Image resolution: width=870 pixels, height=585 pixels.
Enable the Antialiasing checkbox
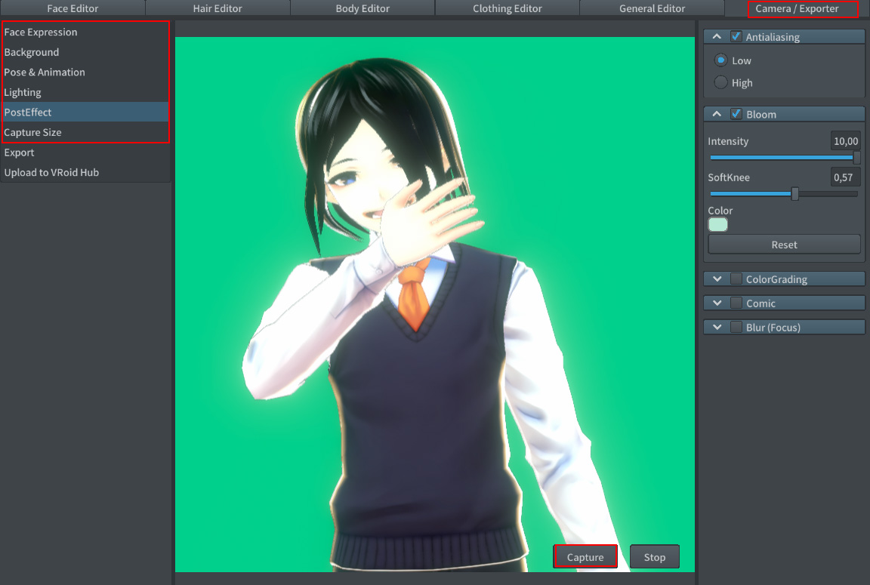(x=736, y=36)
